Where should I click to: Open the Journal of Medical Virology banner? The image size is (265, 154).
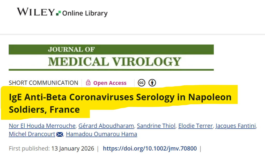click(x=111, y=57)
